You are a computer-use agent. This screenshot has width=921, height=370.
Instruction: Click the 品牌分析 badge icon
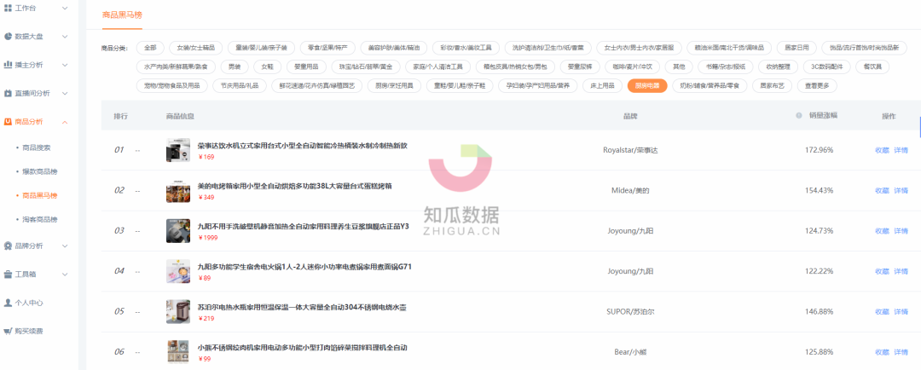[x=9, y=246]
